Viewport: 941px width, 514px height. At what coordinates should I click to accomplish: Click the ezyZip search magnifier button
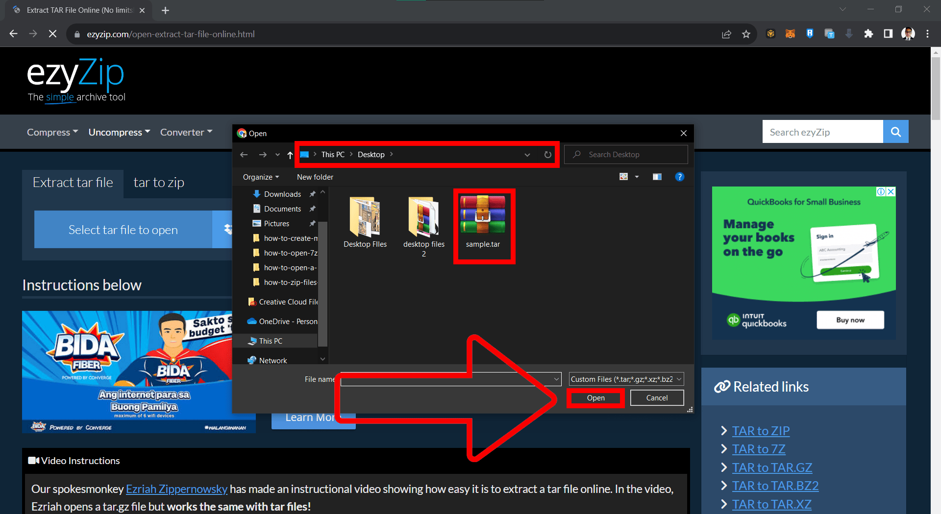coord(895,131)
